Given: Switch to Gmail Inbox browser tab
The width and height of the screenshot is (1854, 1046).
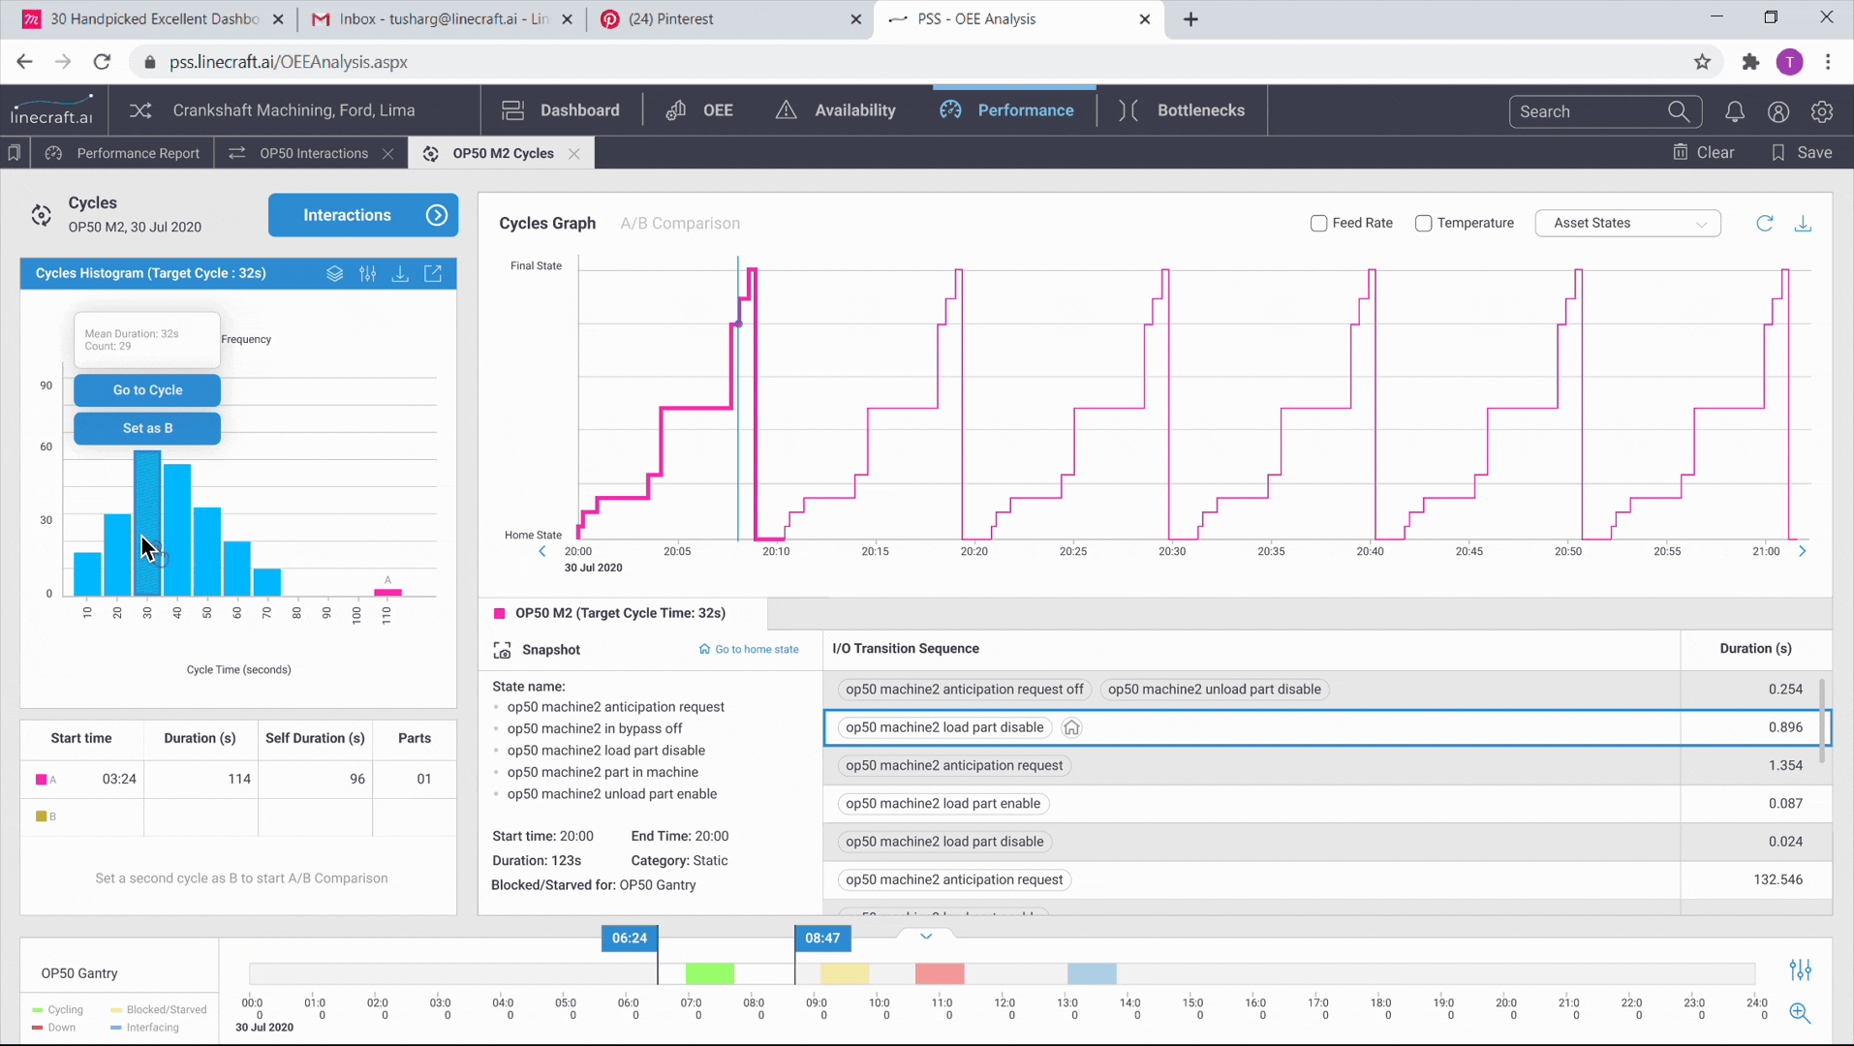Looking at the screenshot, I should click(442, 19).
